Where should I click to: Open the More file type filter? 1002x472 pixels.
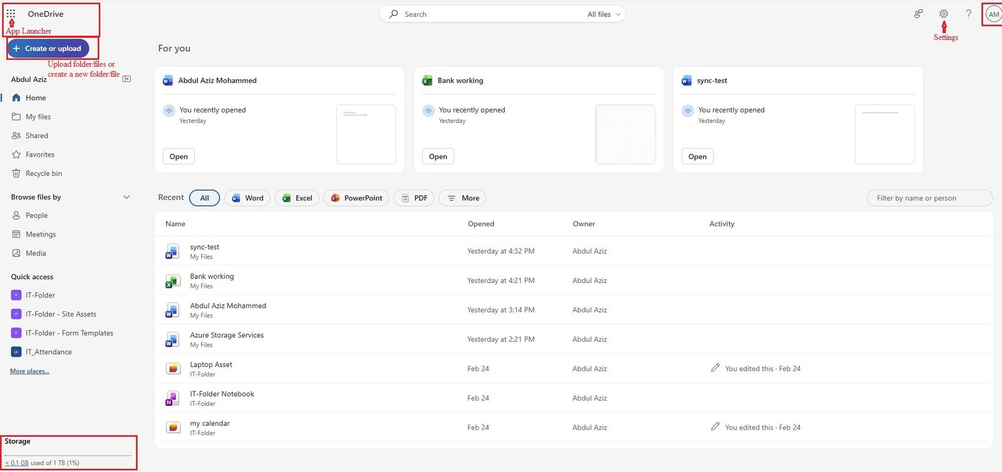pyautogui.click(x=463, y=198)
